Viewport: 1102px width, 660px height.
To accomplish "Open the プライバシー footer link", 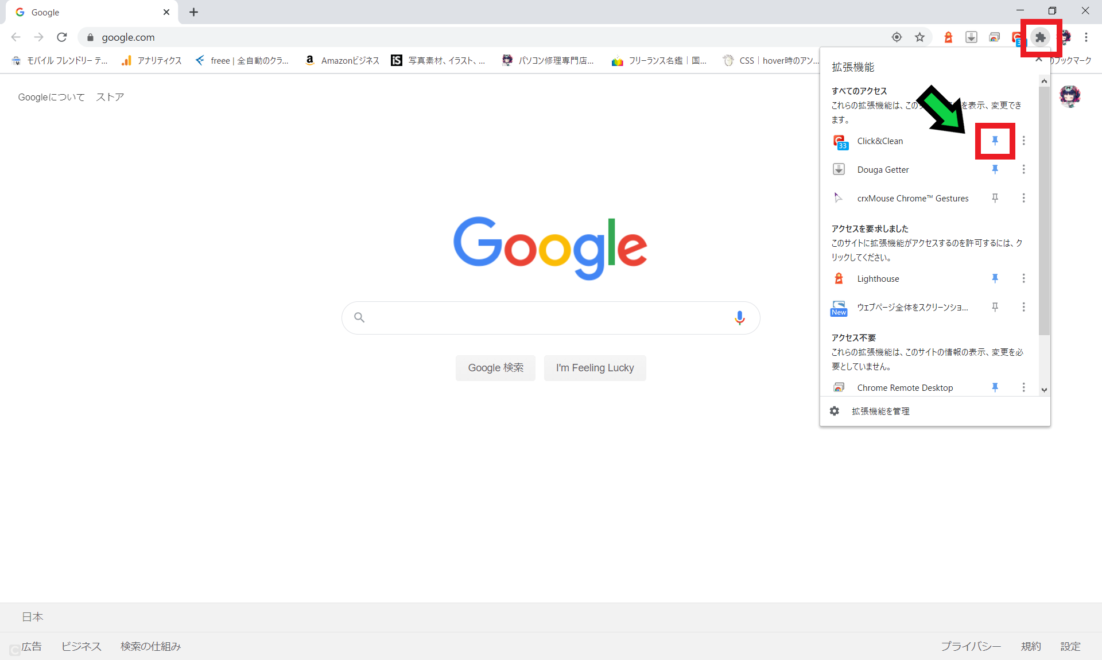I will click(971, 646).
